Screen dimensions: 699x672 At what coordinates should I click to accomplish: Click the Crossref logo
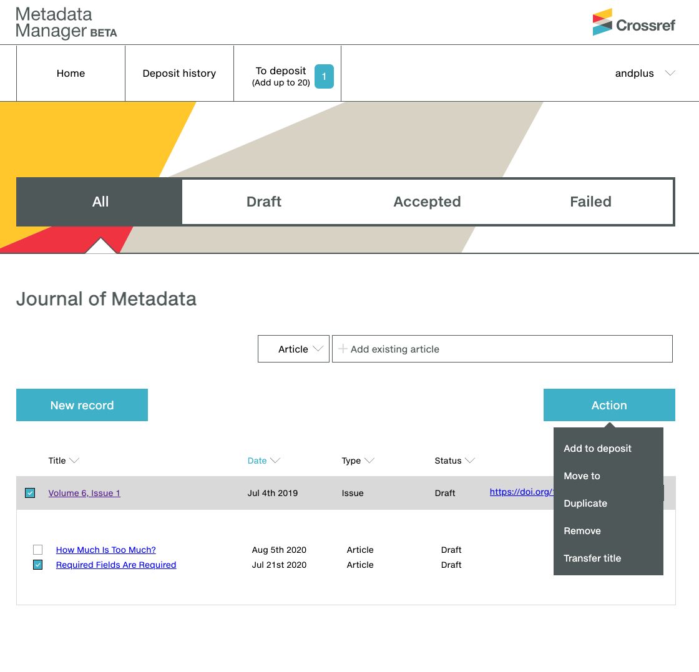point(633,22)
